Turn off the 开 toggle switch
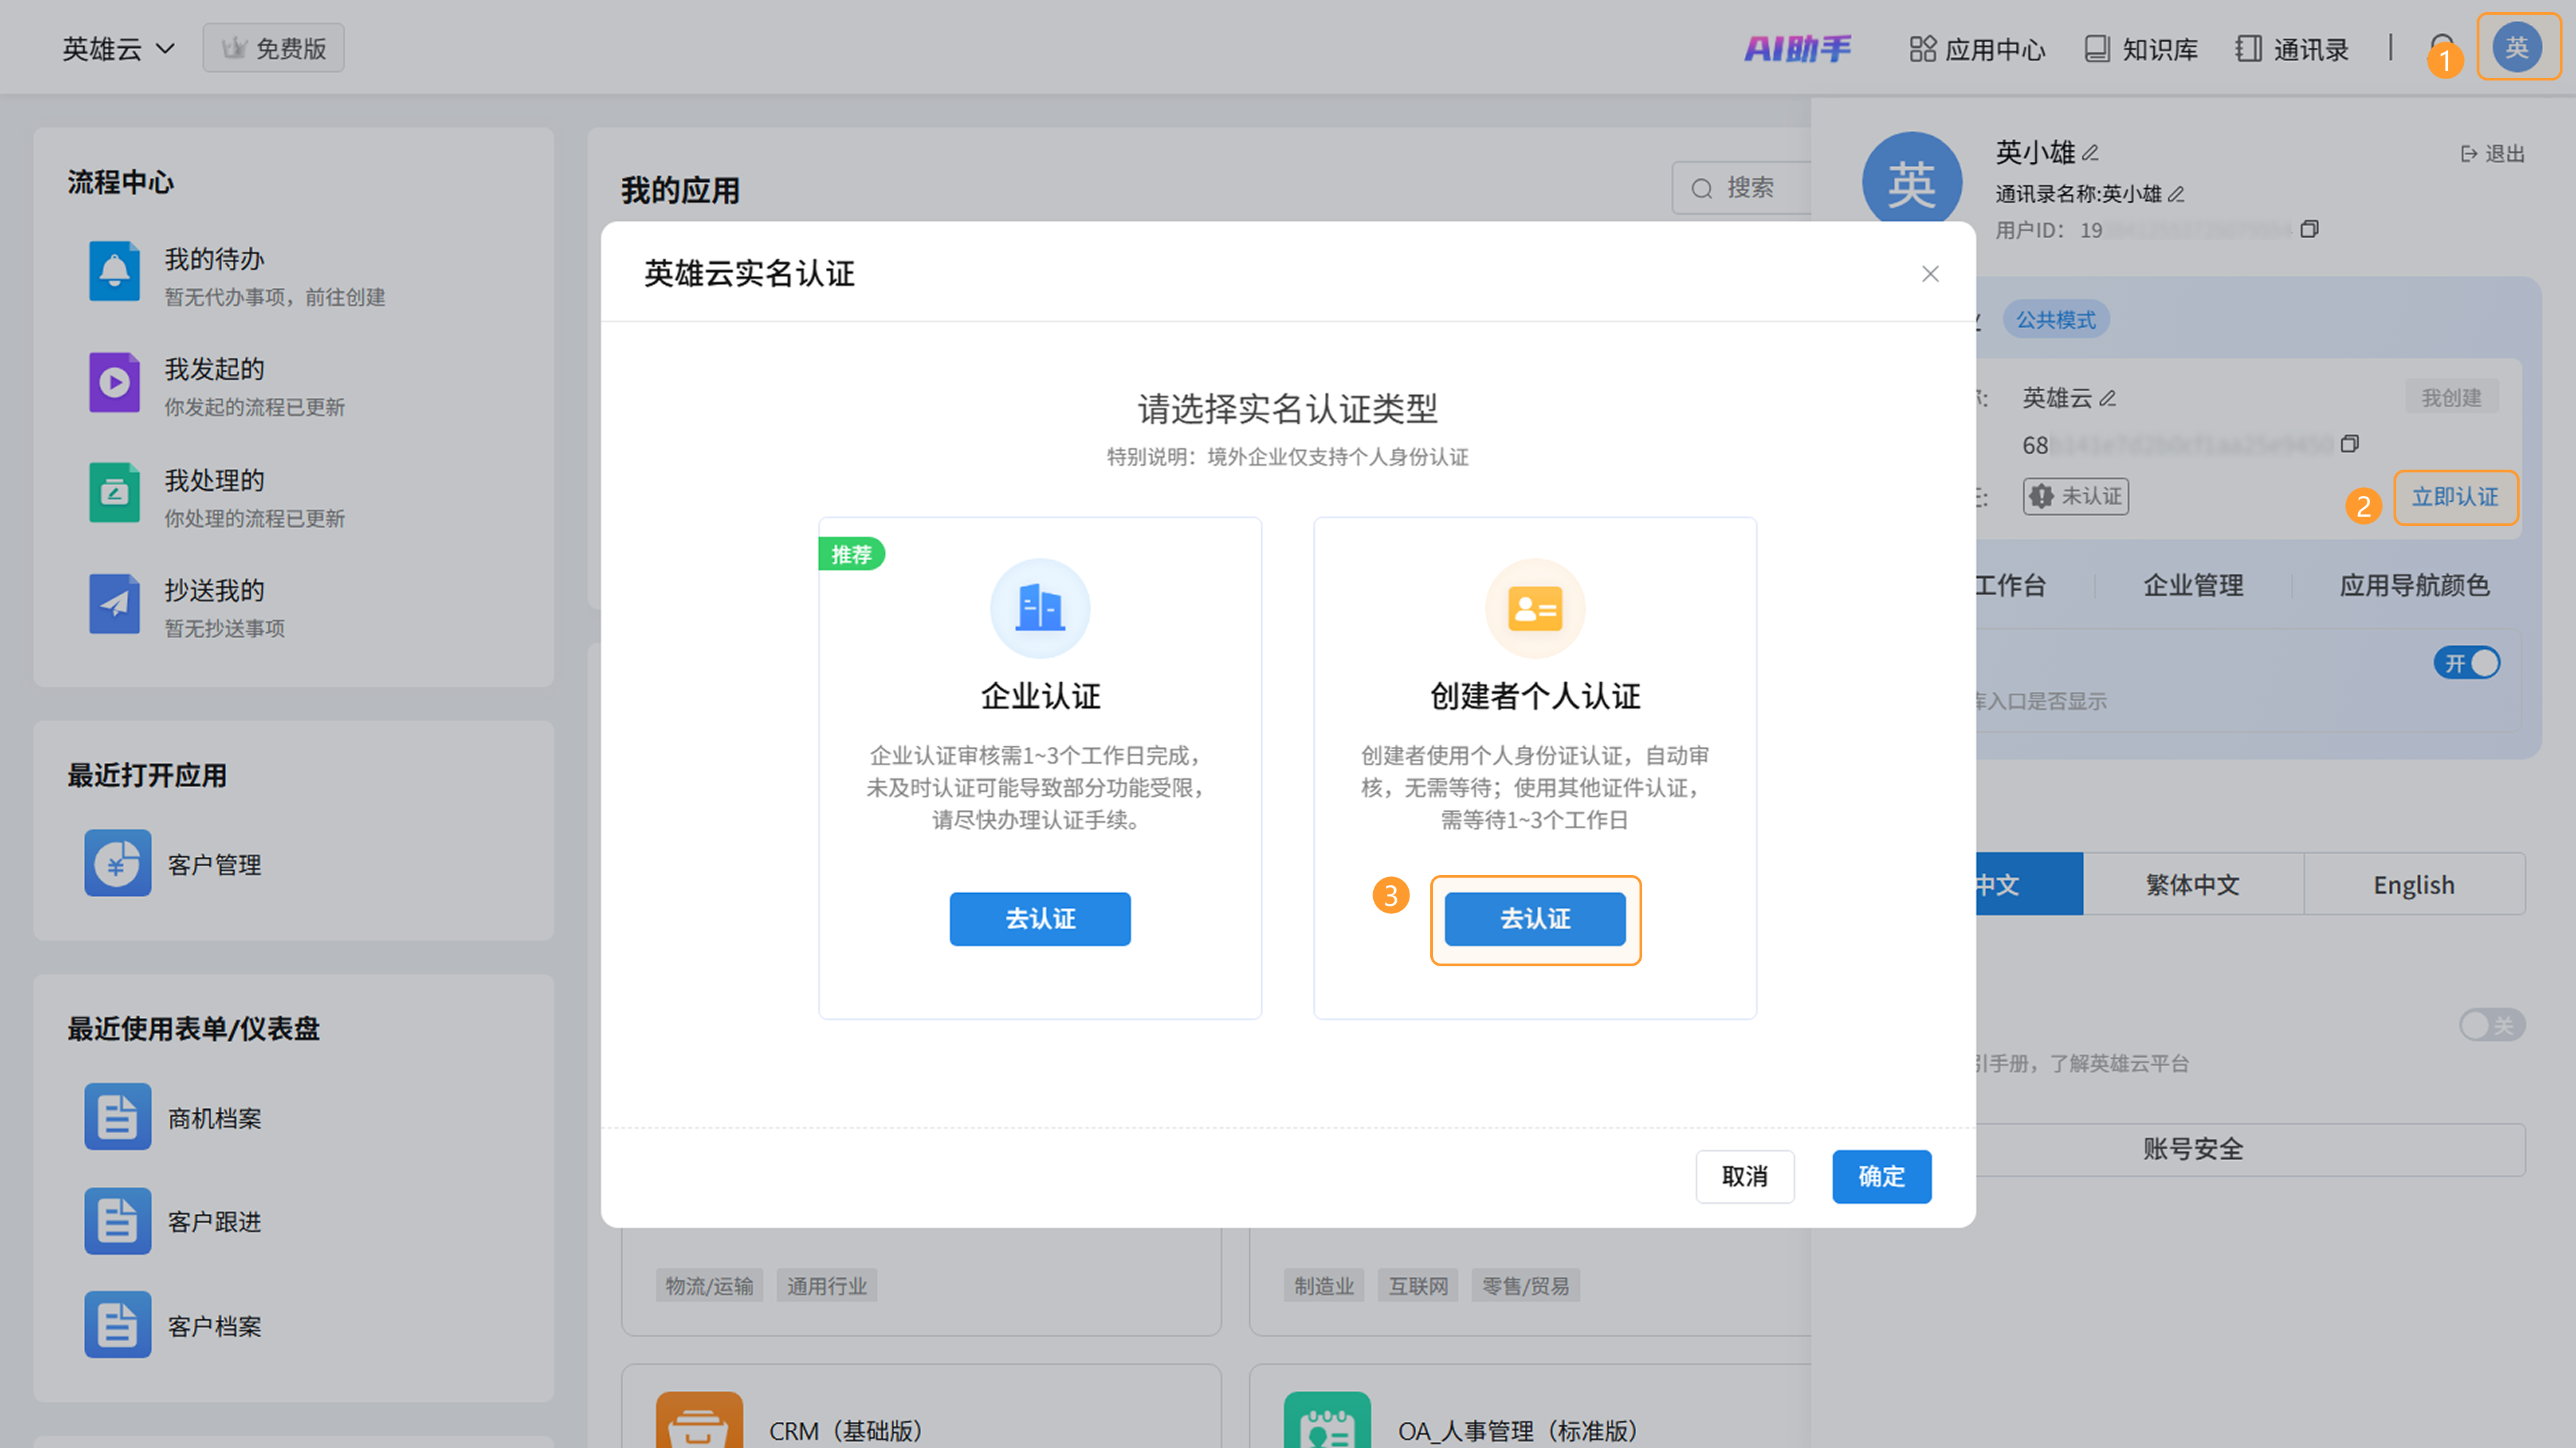The width and height of the screenshot is (2576, 1448). [x=2467, y=663]
